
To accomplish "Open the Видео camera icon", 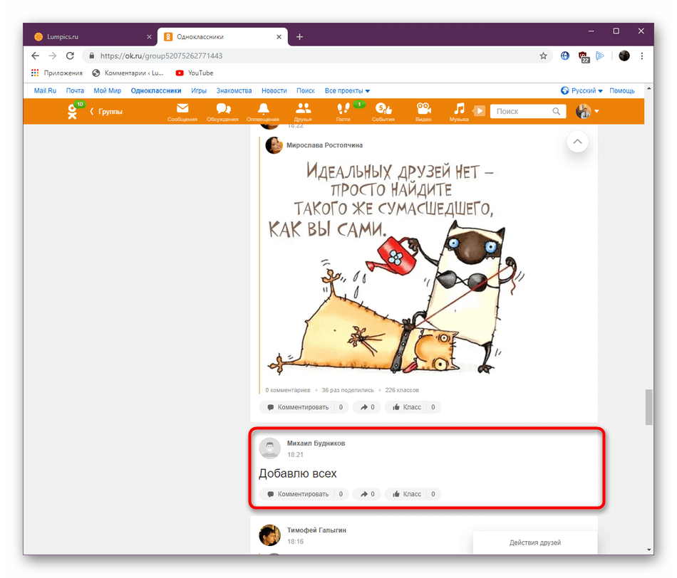I will (423, 112).
